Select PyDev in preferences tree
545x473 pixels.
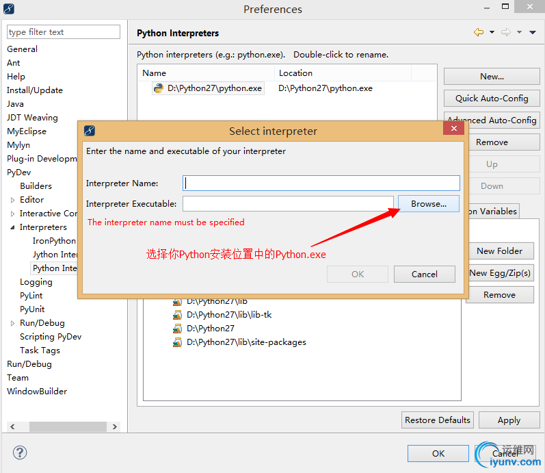pyautogui.click(x=18, y=172)
